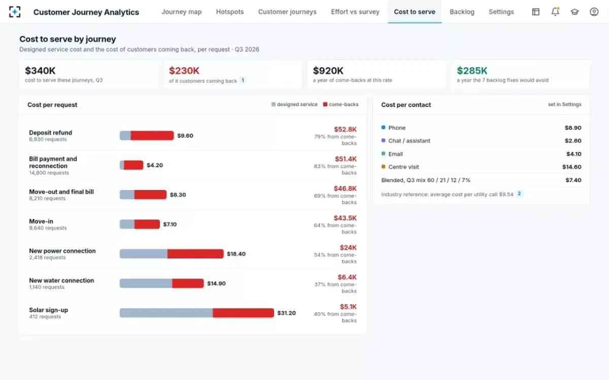Click the $5.1K come-back total

348,307
